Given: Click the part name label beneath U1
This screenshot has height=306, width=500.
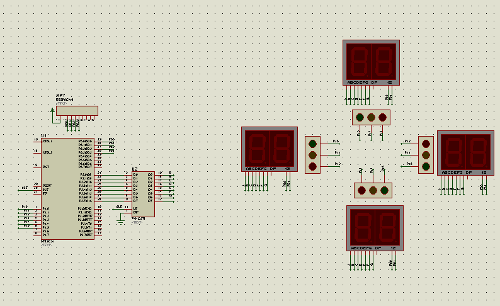Looking at the screenshot, I should 47,241.
